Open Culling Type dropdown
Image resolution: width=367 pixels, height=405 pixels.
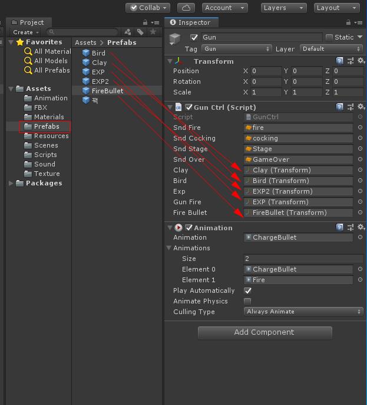[303, 312]
